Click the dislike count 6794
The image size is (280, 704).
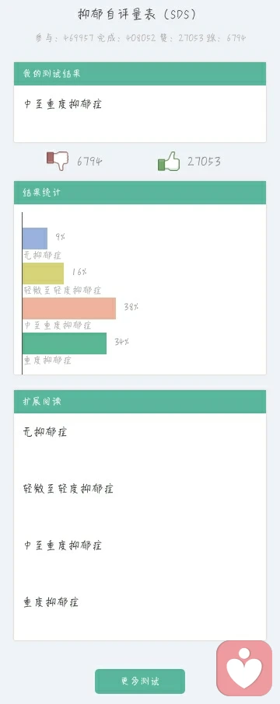89,161
